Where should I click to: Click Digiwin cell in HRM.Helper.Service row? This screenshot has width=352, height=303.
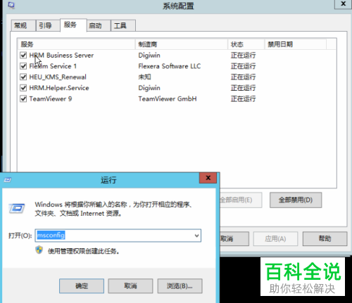[149, 88]
